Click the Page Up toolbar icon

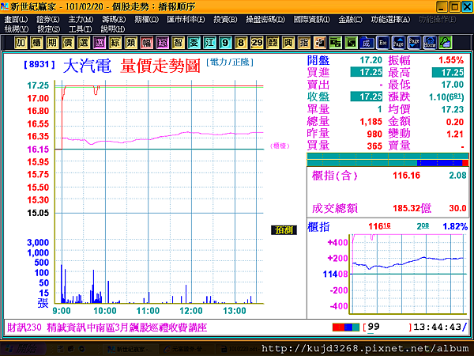(x=398, y=43)
